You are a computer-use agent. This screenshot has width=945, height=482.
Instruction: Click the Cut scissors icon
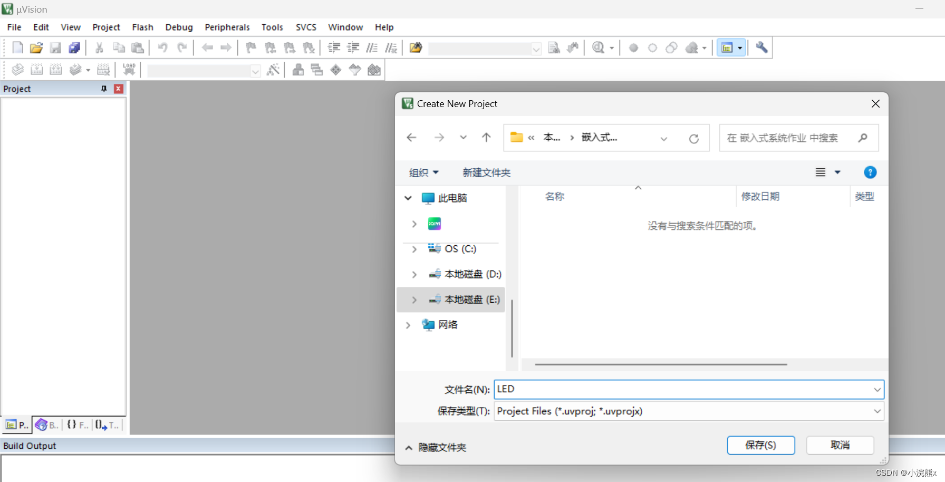[x=99, y=48]
